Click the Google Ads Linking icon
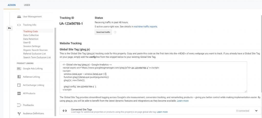262x118 pixels. (x=19, y=68)
